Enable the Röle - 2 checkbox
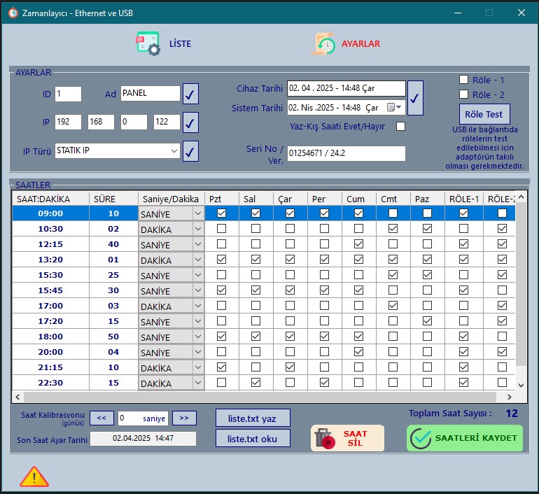This screenshot has height=494, width=539. 463,94
